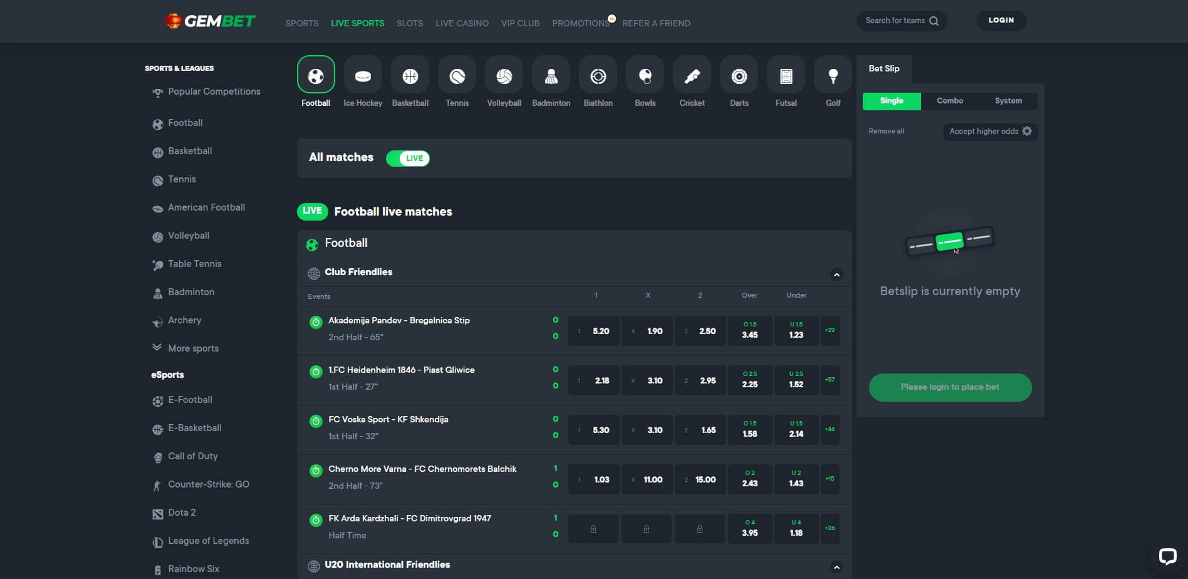Image resolution: width=1188 pixels, height=579 pixels.
Task: Select the Bowls icon
Action: [645, 76]
